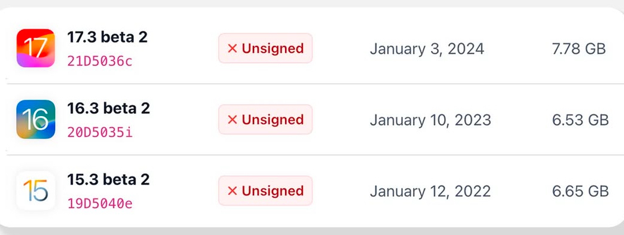The height and width of the screenshot is (235, 624).
Task: Click the 7.78 GB file size
Action: 579,48
